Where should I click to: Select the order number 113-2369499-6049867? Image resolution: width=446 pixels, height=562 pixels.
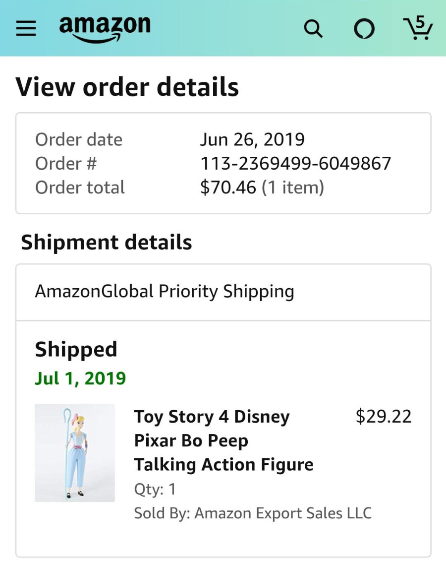[x=295, y=163]
